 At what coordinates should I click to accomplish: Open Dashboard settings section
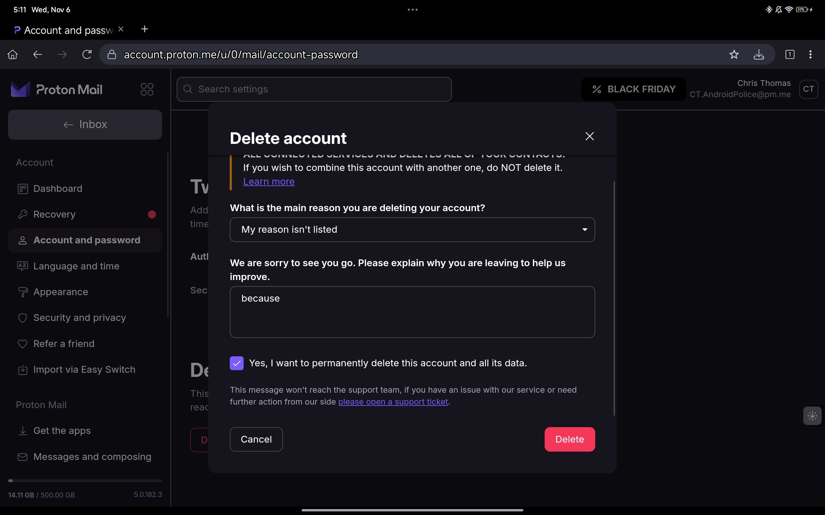coord(58,188)
